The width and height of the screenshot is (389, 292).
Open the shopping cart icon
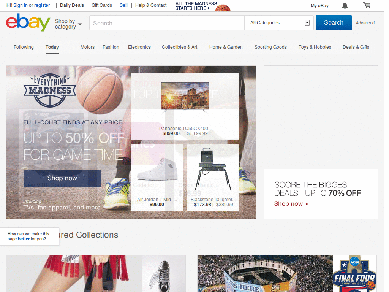(367, 5)
